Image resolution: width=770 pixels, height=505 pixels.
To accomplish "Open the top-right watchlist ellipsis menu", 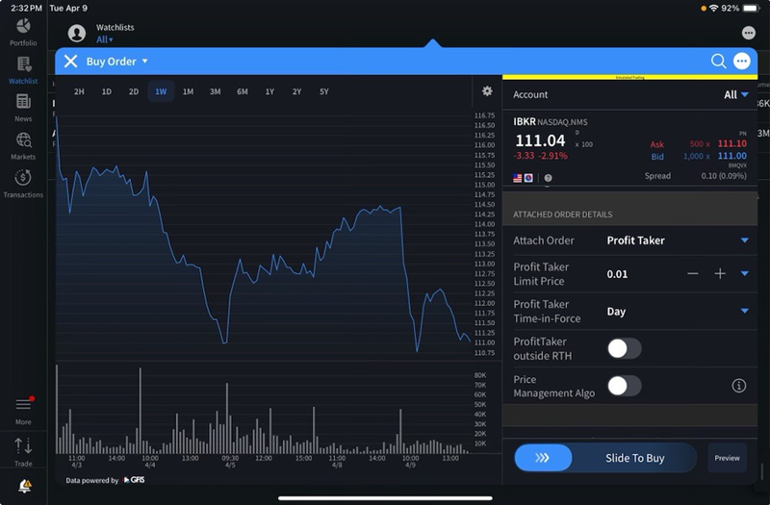I will (749, 33).
